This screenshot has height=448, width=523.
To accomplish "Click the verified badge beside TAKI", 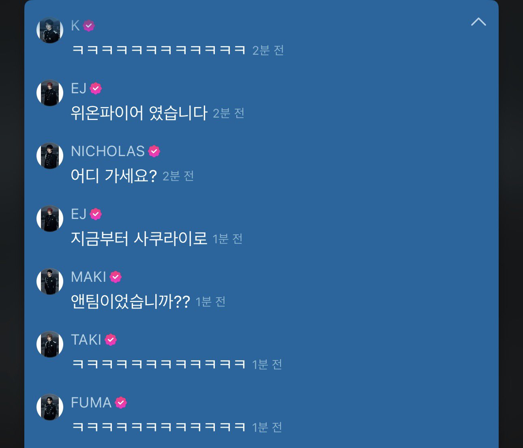I will tap(111, 340).
